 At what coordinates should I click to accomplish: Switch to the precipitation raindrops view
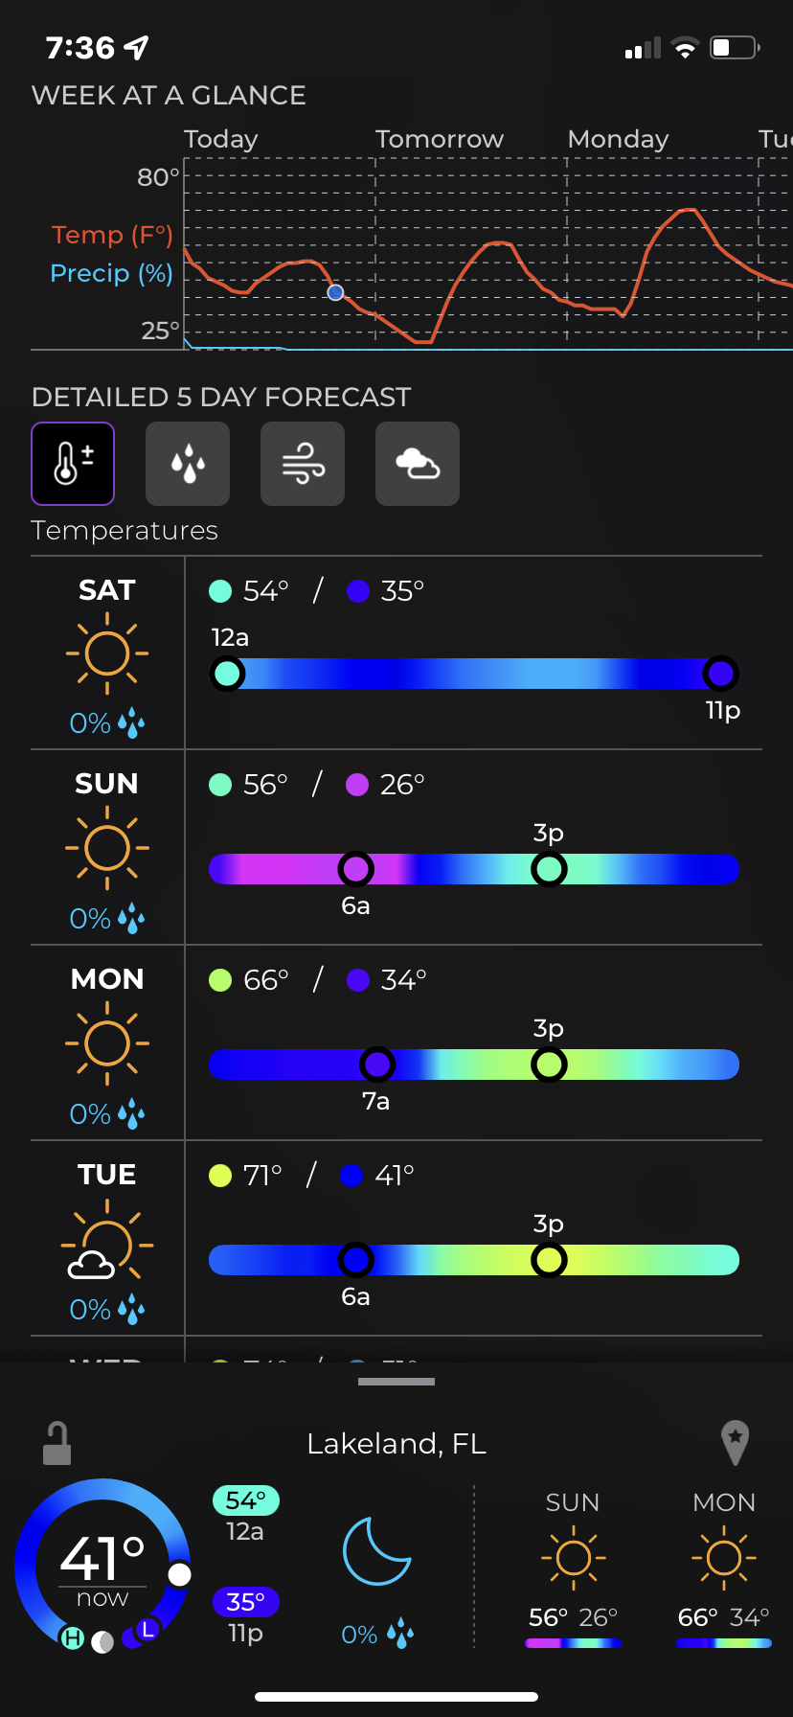188,464
